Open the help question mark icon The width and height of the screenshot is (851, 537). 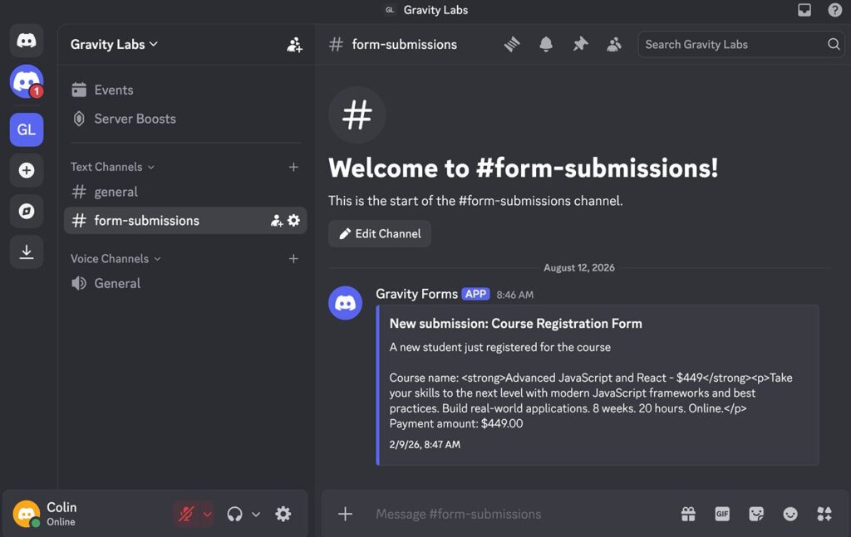tap(834, 10)
